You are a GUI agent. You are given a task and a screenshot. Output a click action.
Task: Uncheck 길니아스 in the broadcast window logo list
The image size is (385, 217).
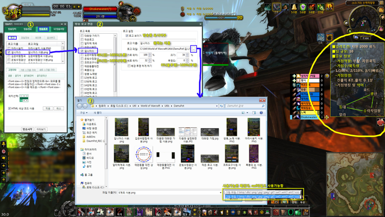[x=9, y=52]
